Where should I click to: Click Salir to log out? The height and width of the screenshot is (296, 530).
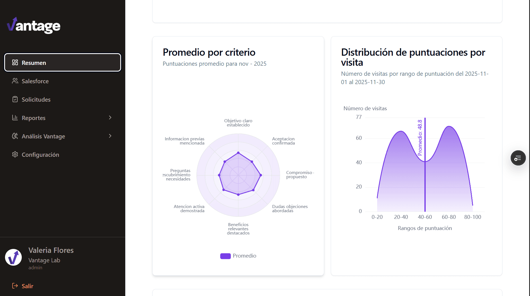pyautogui.click(x=27, y=286)
